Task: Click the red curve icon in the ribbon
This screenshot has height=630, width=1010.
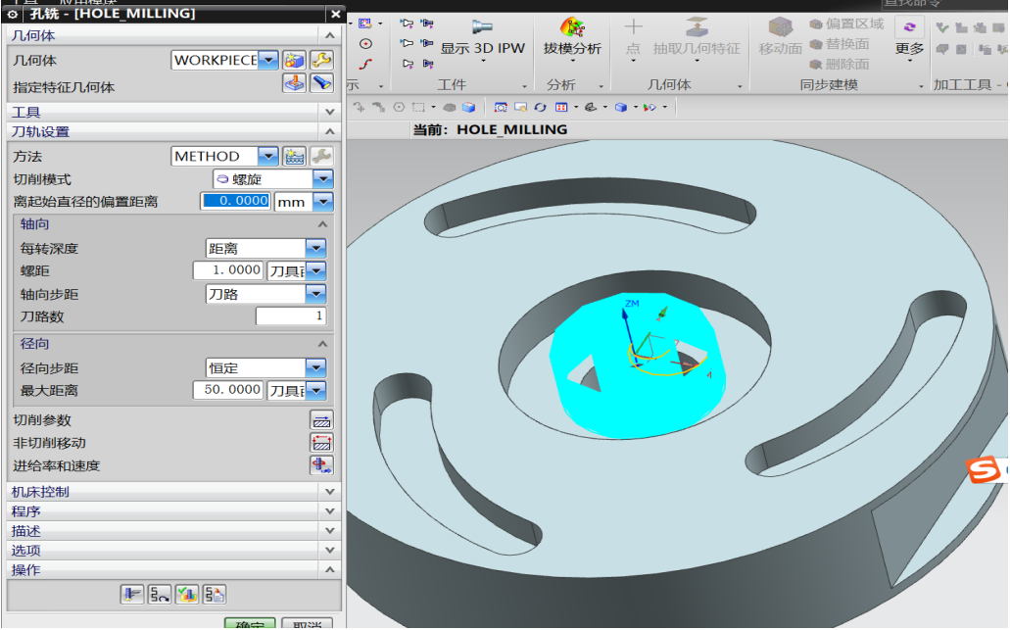Action: (365, 64)
